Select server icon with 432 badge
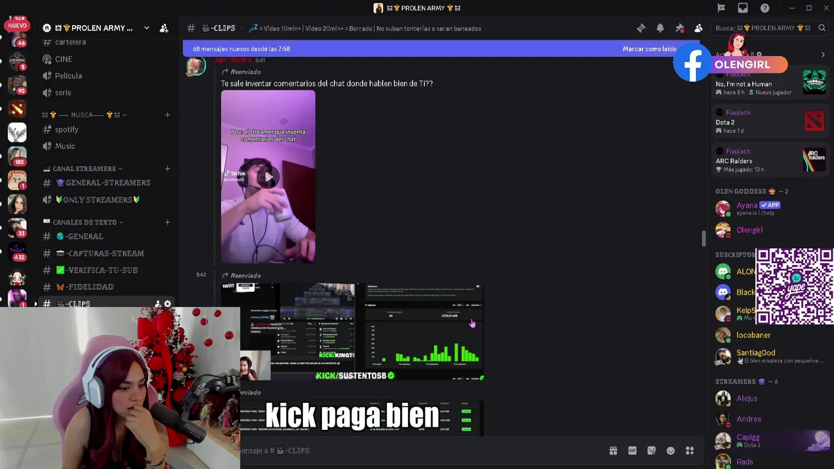834x469 pixels. pos(17,251)
